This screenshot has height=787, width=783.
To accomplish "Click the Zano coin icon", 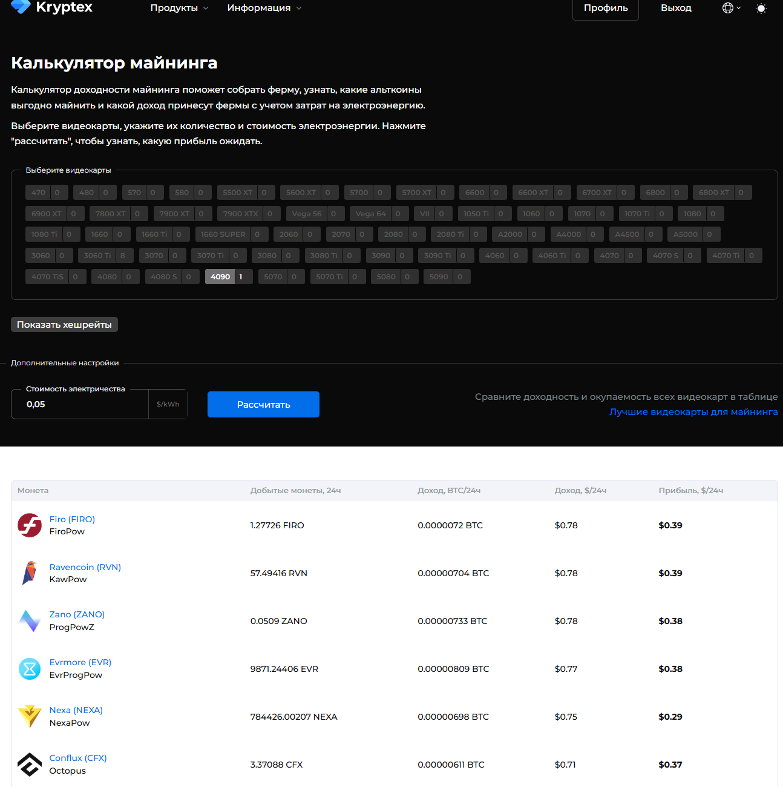I will (x=30, y=621).
